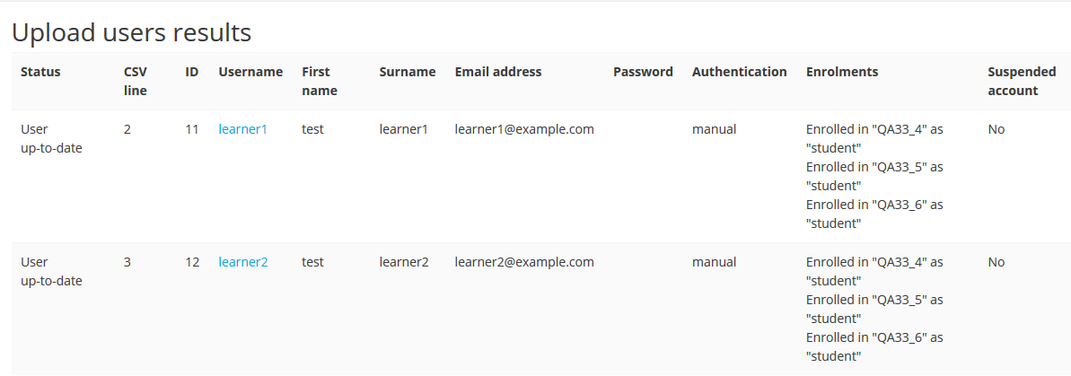The height and width of the screenshot is (376, 1071).
Task: Click the Surname column header
Action: point(407,72)
